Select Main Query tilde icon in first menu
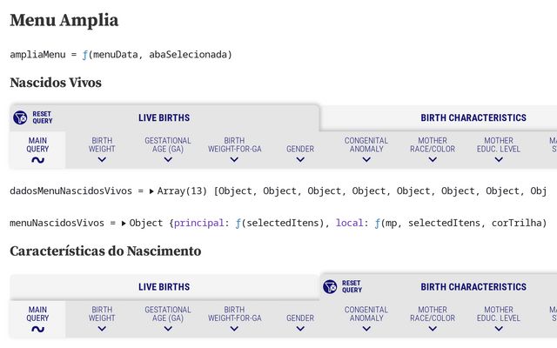The image size is (557, 348). click(x=37, y=160)
